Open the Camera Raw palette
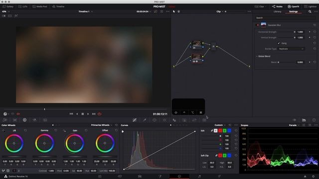Screen dimensions: 319x179 pyautogui.click(x=5, y=120)
